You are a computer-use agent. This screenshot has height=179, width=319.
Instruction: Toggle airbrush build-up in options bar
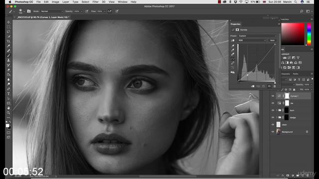tap(110, 11)
